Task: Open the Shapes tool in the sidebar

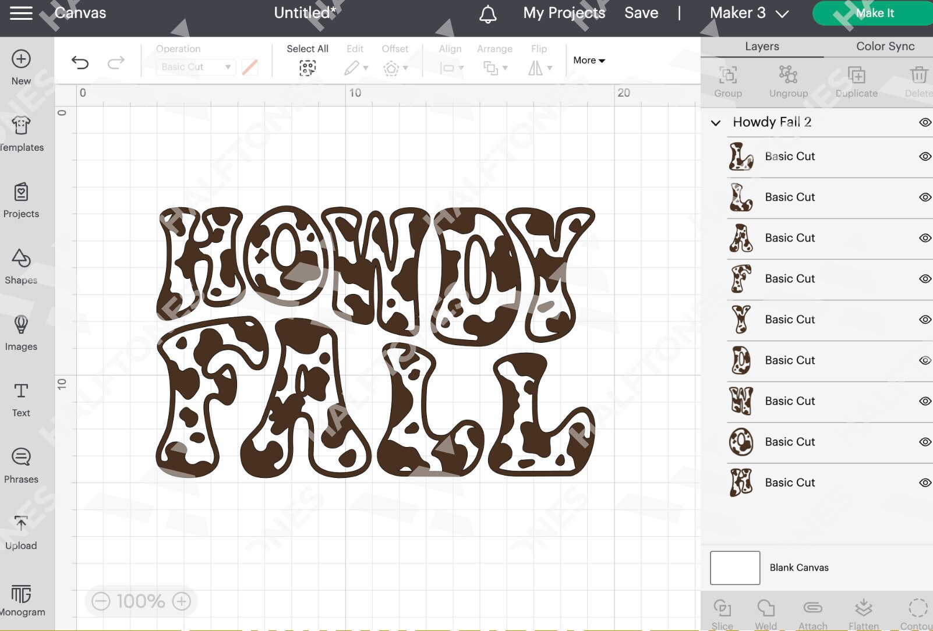Action: [21, 267]
